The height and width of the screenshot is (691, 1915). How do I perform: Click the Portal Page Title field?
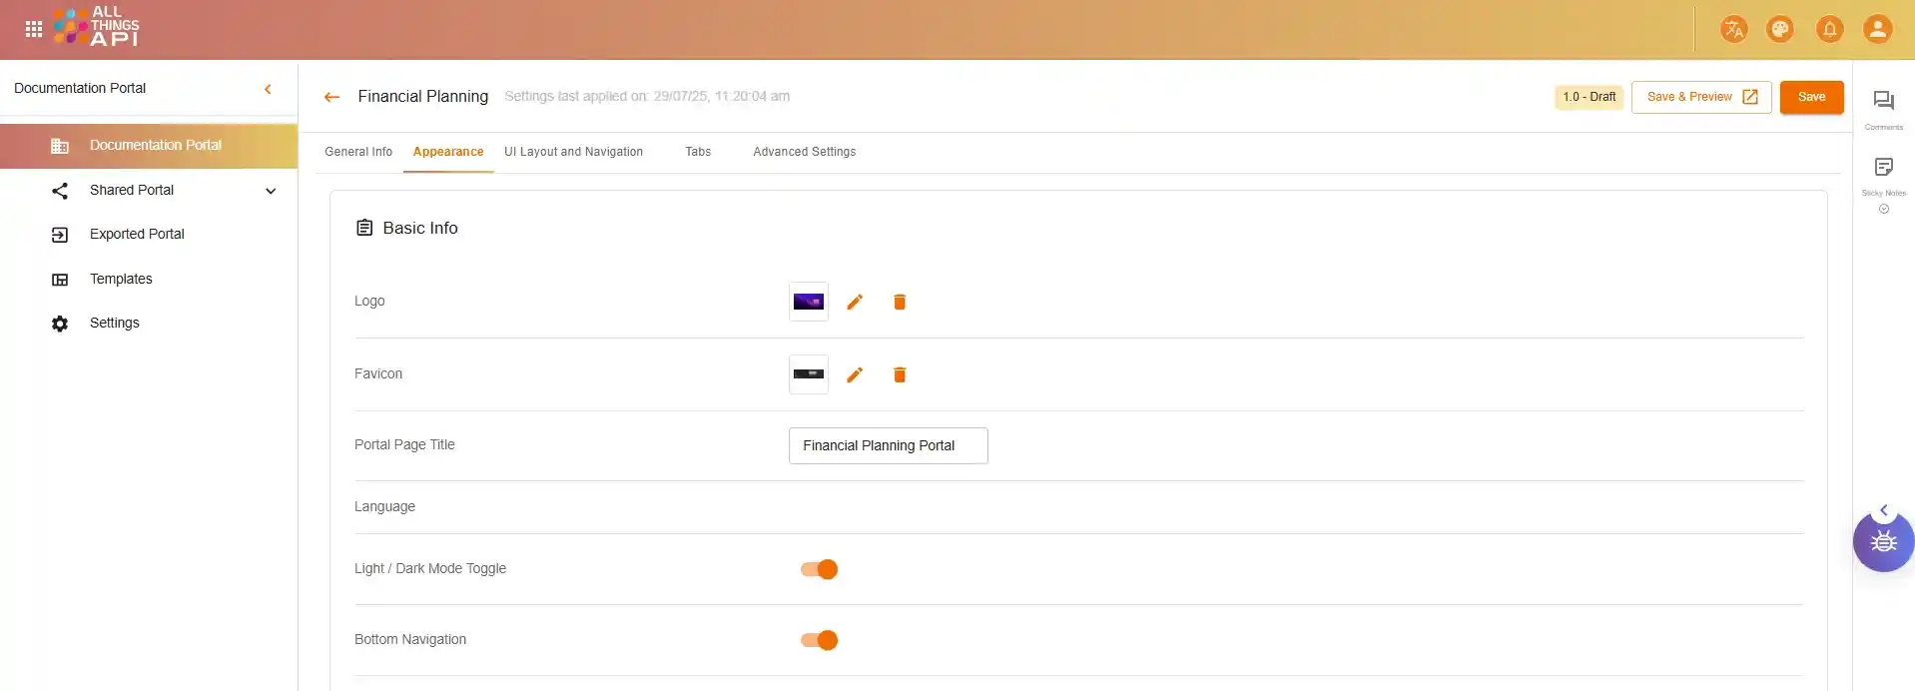(x=888, y=445)
